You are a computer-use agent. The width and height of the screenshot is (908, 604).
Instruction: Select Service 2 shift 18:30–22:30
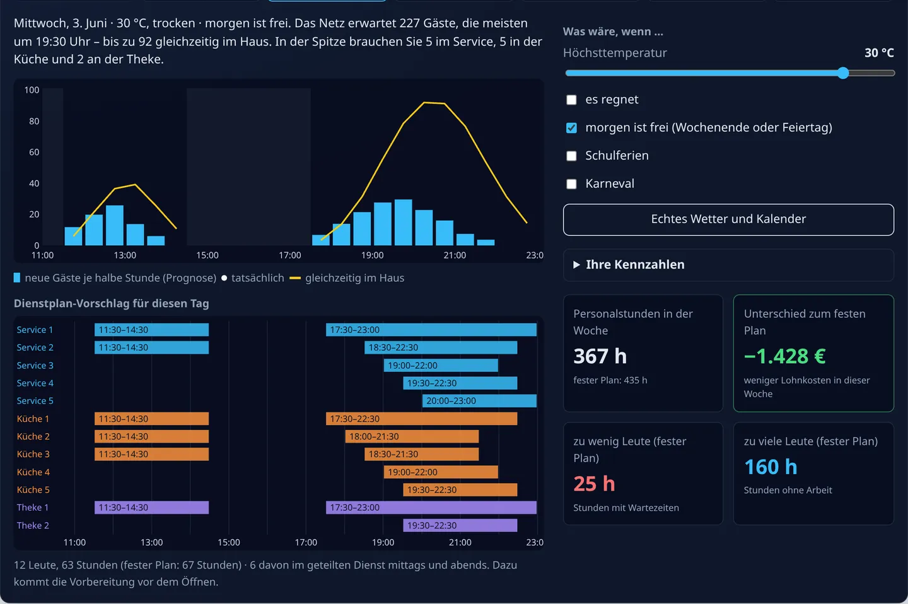[441, 347]
